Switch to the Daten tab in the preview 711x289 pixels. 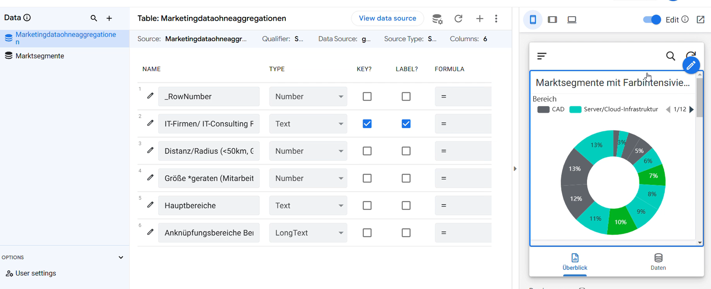(x=658, y=262)
